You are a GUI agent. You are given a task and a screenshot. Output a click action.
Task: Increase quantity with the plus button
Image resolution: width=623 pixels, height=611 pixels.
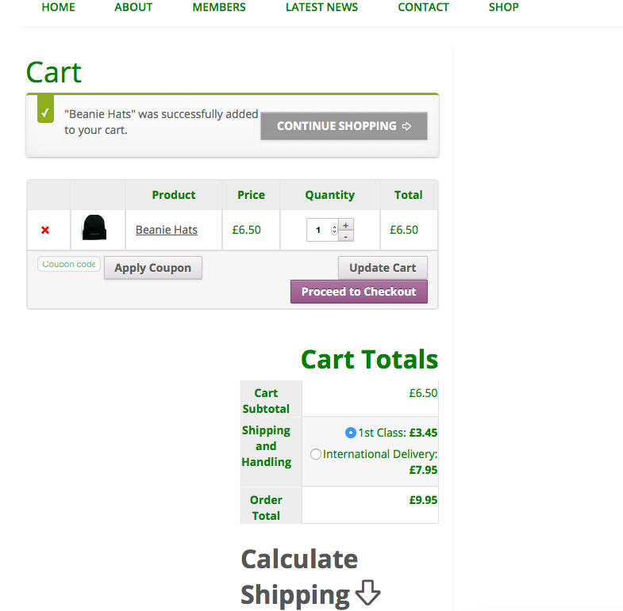346,225
